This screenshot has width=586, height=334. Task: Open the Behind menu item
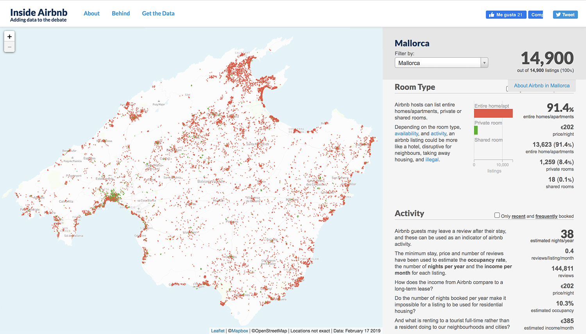[121, 13]
